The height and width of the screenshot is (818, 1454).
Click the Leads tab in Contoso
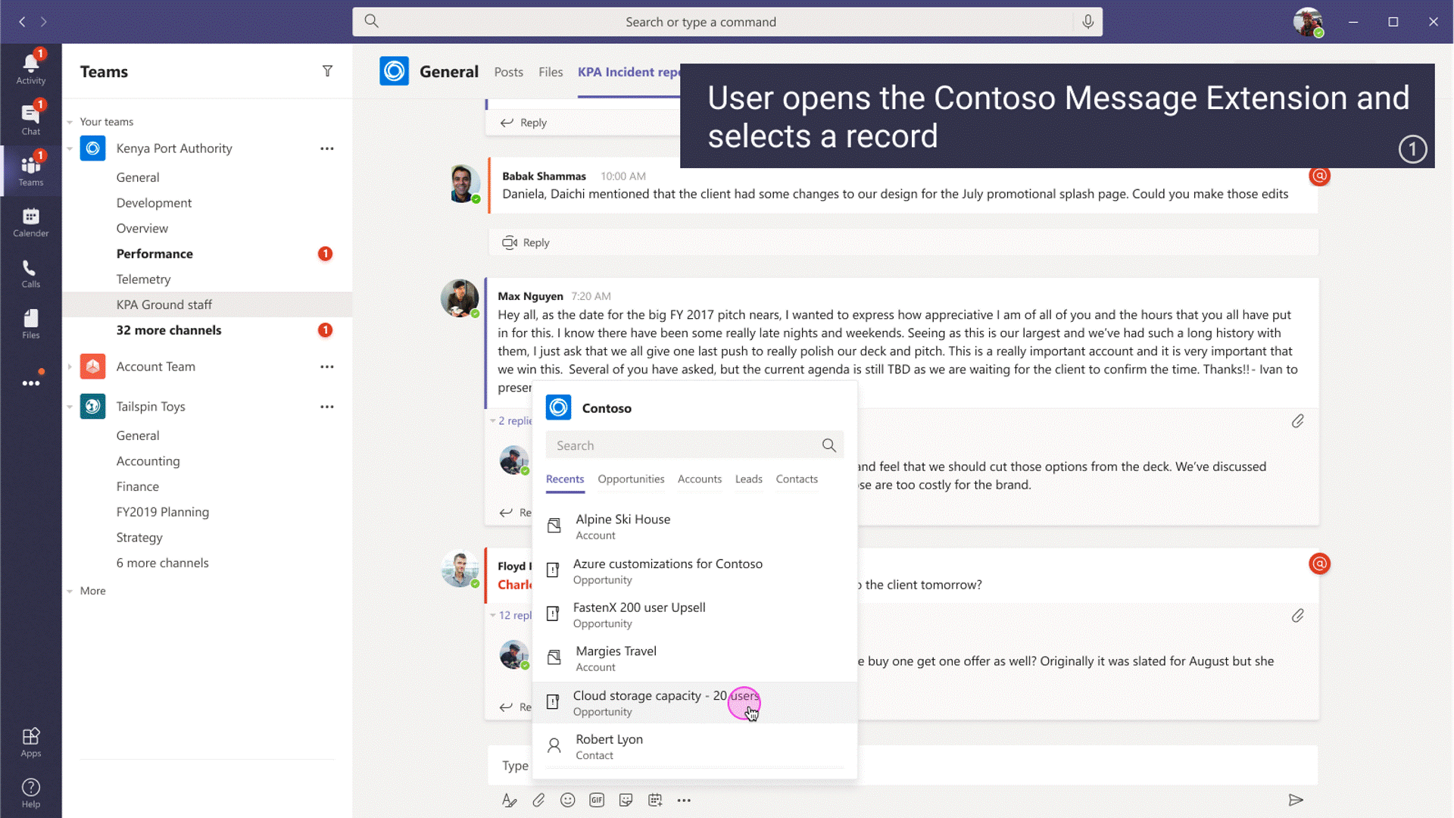tap(749, 479)
